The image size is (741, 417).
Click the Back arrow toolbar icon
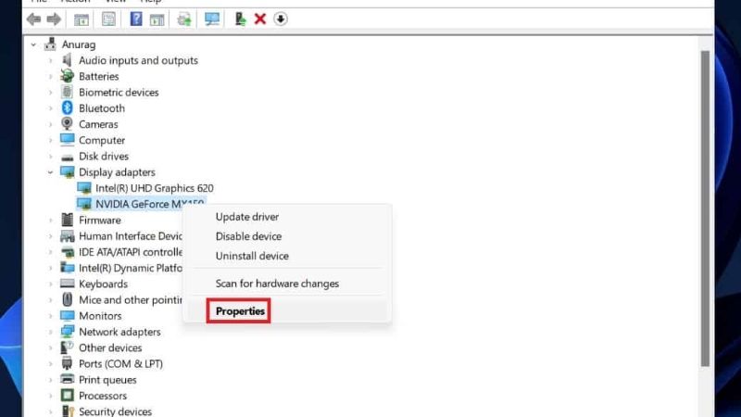point(33,19)
